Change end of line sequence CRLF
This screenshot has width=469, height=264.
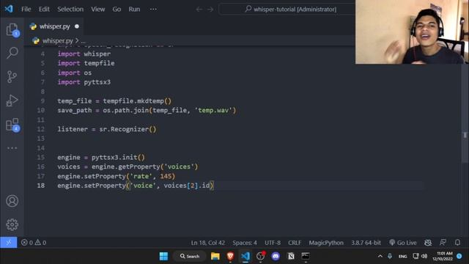(295, 243)
